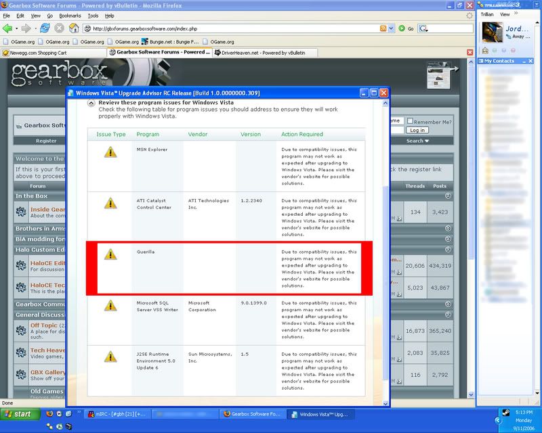Click the Firefox quick launch icon in taskbar
Screen dimensions: 542x433
coord(49,413)
